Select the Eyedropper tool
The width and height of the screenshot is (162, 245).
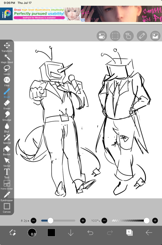7,197
